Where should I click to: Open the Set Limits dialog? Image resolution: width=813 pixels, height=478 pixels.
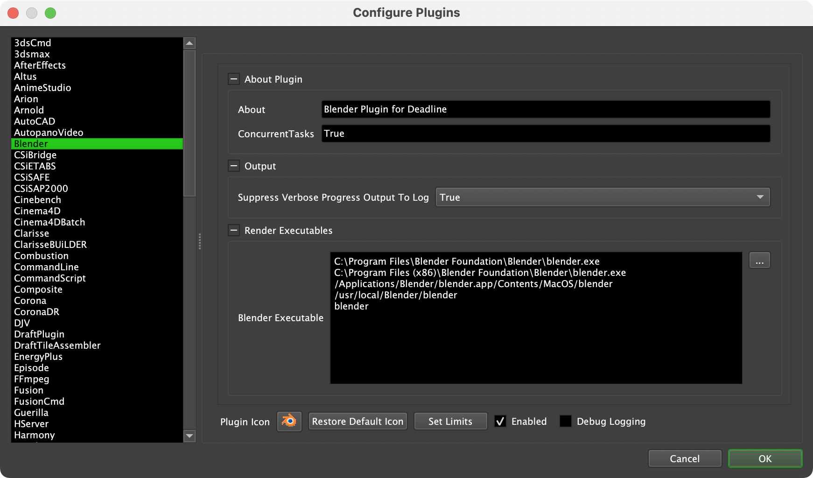click(x=450, y=421)
